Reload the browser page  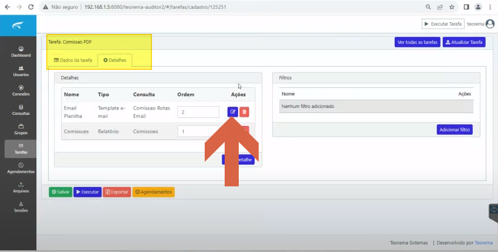[x=31, y=7]
